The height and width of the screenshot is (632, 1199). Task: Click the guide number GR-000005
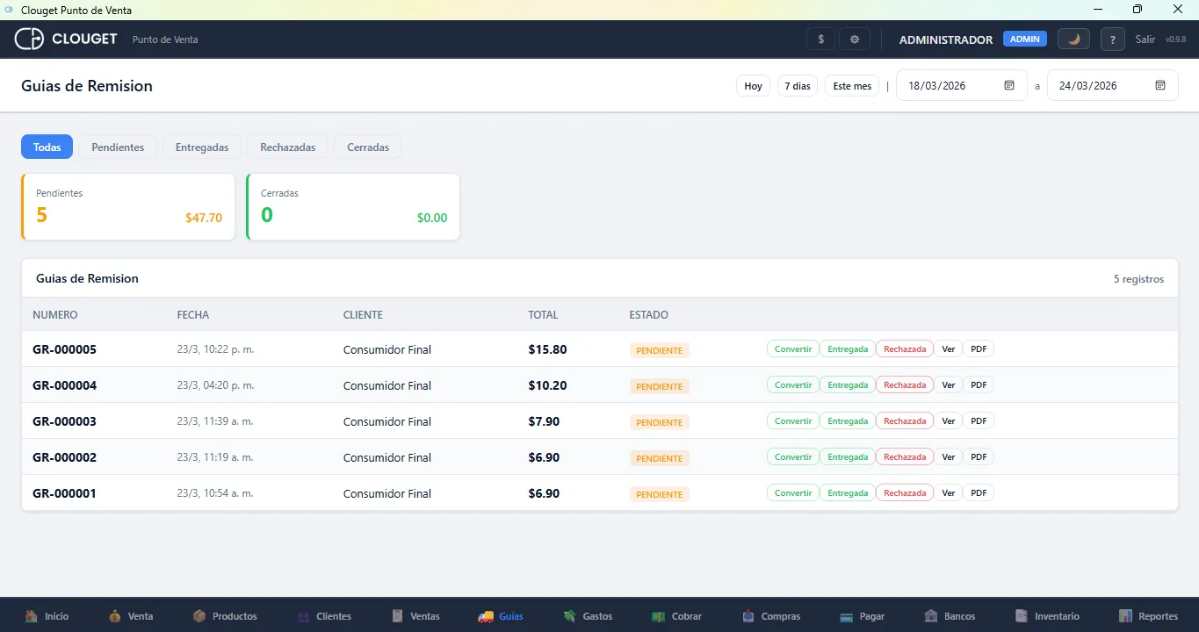coord(64,349)
